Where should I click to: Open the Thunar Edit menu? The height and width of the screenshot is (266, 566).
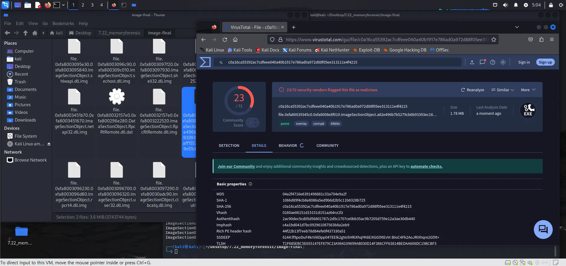pos(20,24)
